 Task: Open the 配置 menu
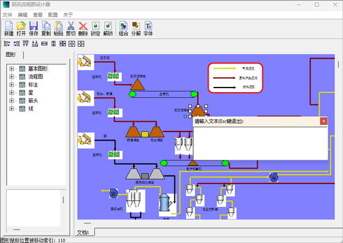53,14
